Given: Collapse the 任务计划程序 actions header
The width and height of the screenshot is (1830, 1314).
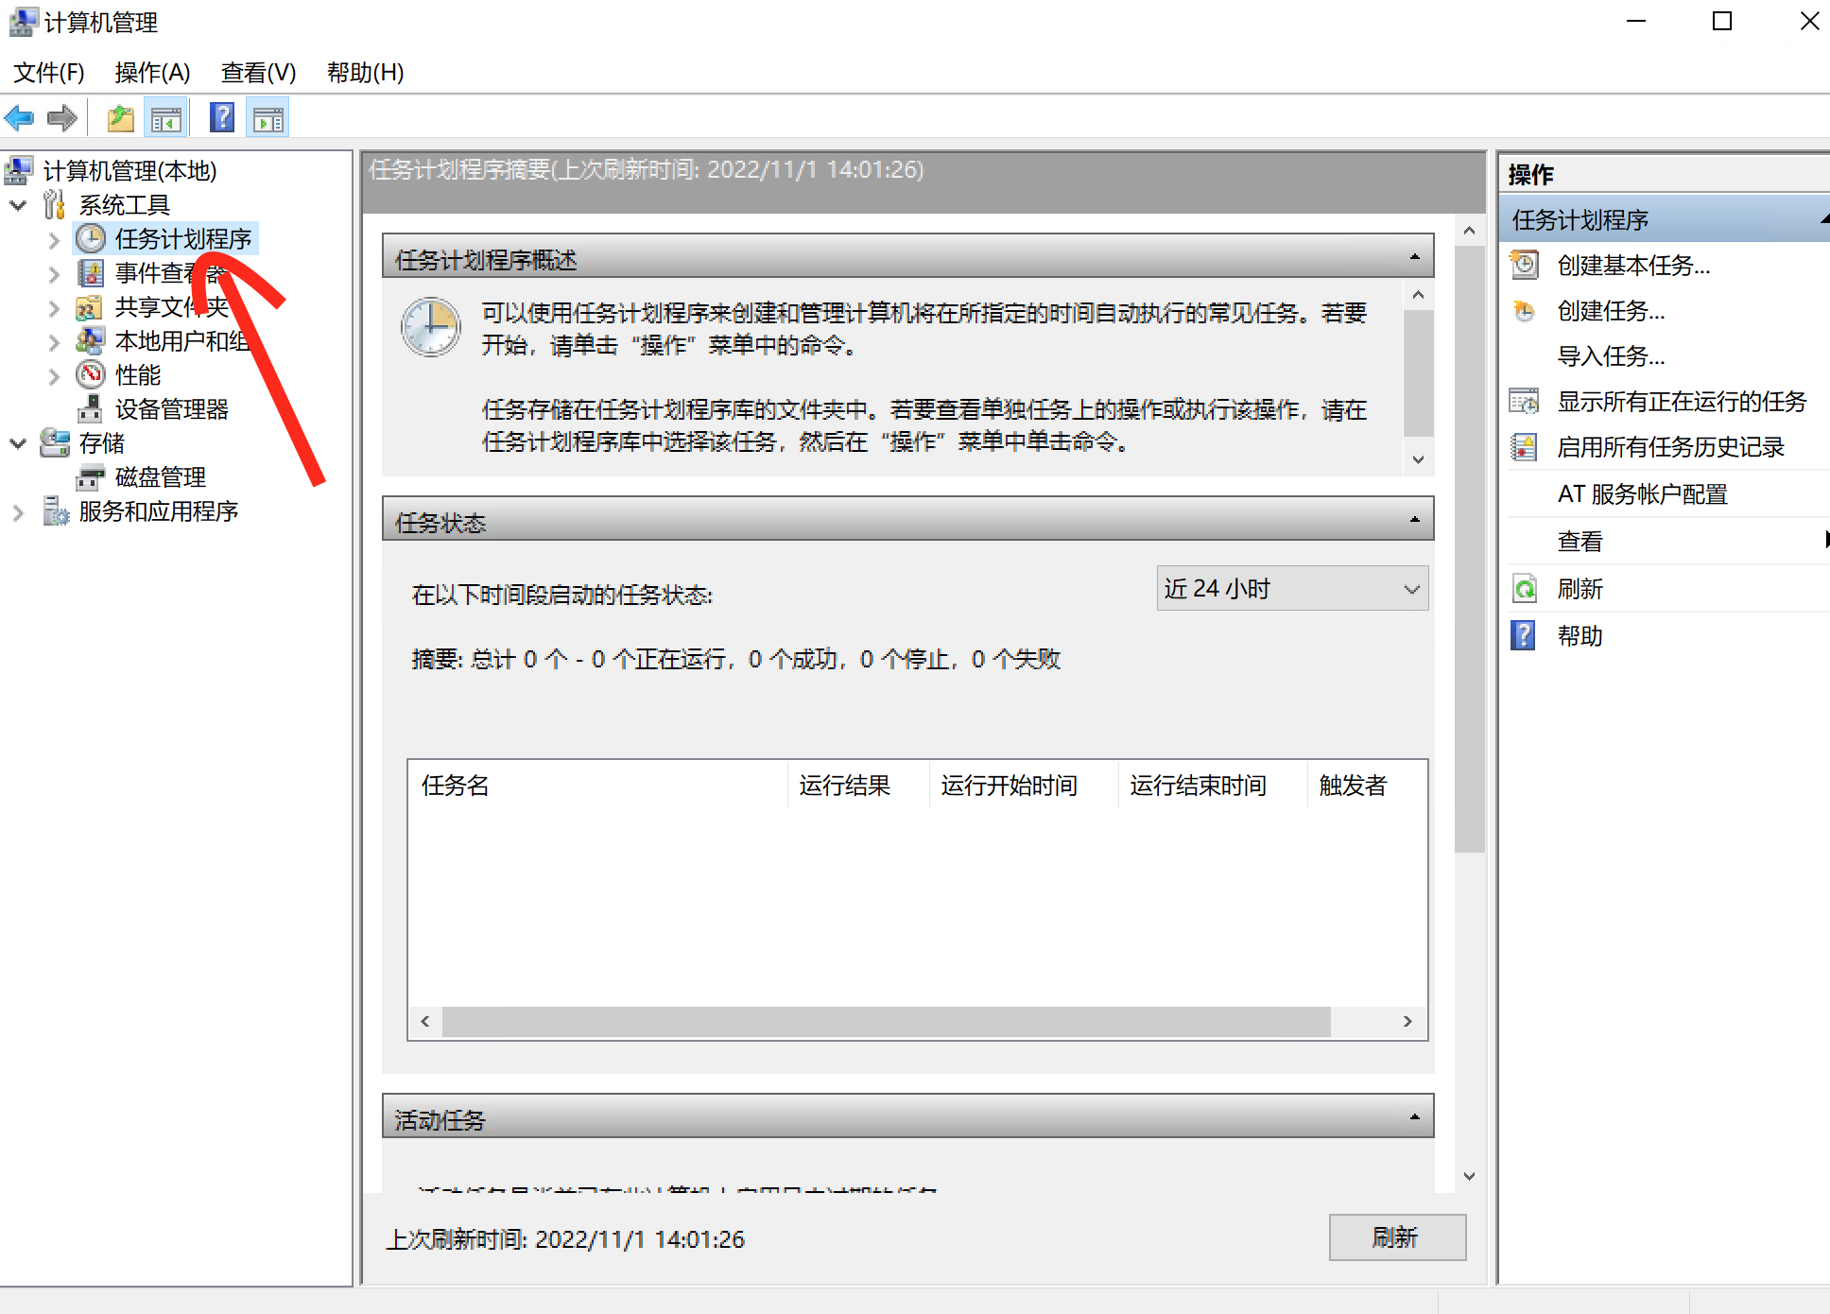Looking at the screenshot, I should click(x=1823, y=219).
